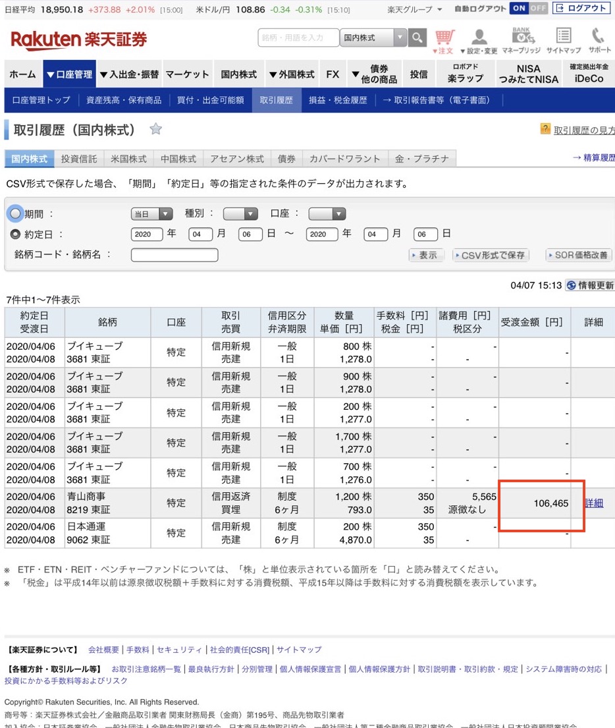Switch to the 米国株式 tab

(128, 159)
